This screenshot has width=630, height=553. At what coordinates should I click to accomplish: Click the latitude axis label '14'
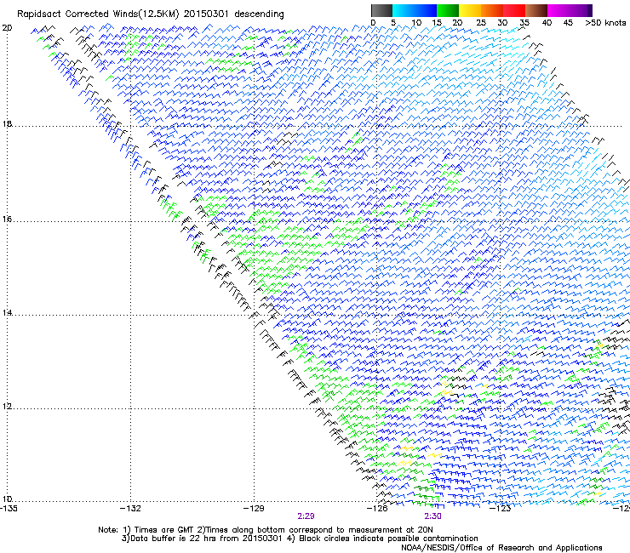7,313
